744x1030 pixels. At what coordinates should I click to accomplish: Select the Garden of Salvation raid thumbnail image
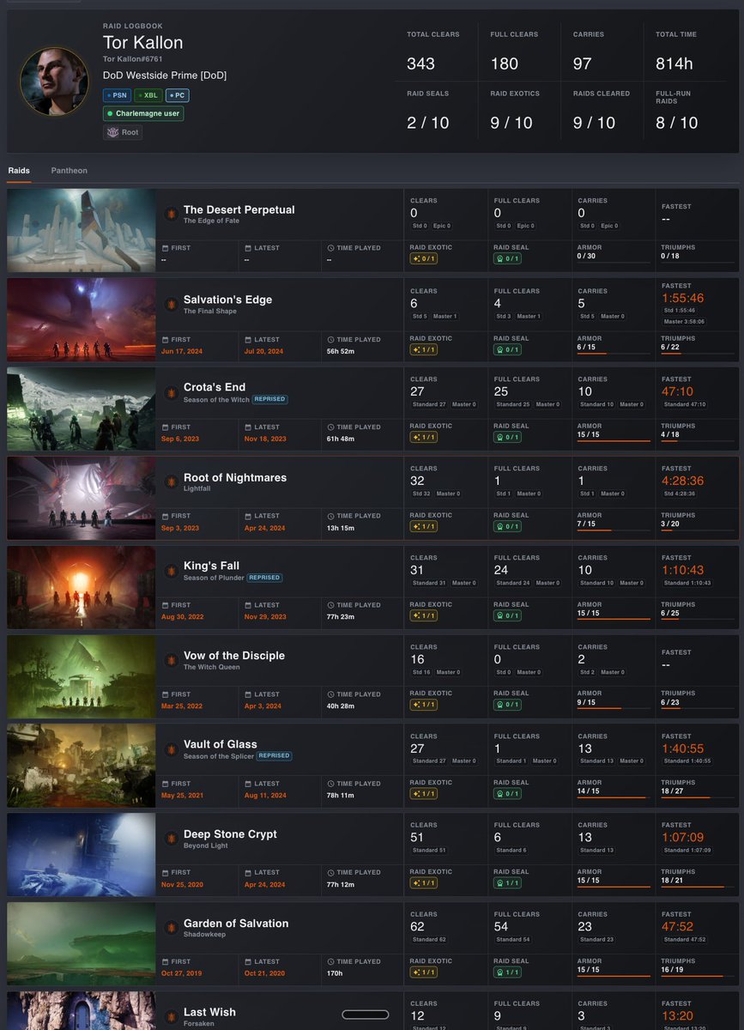coord(82,944)
